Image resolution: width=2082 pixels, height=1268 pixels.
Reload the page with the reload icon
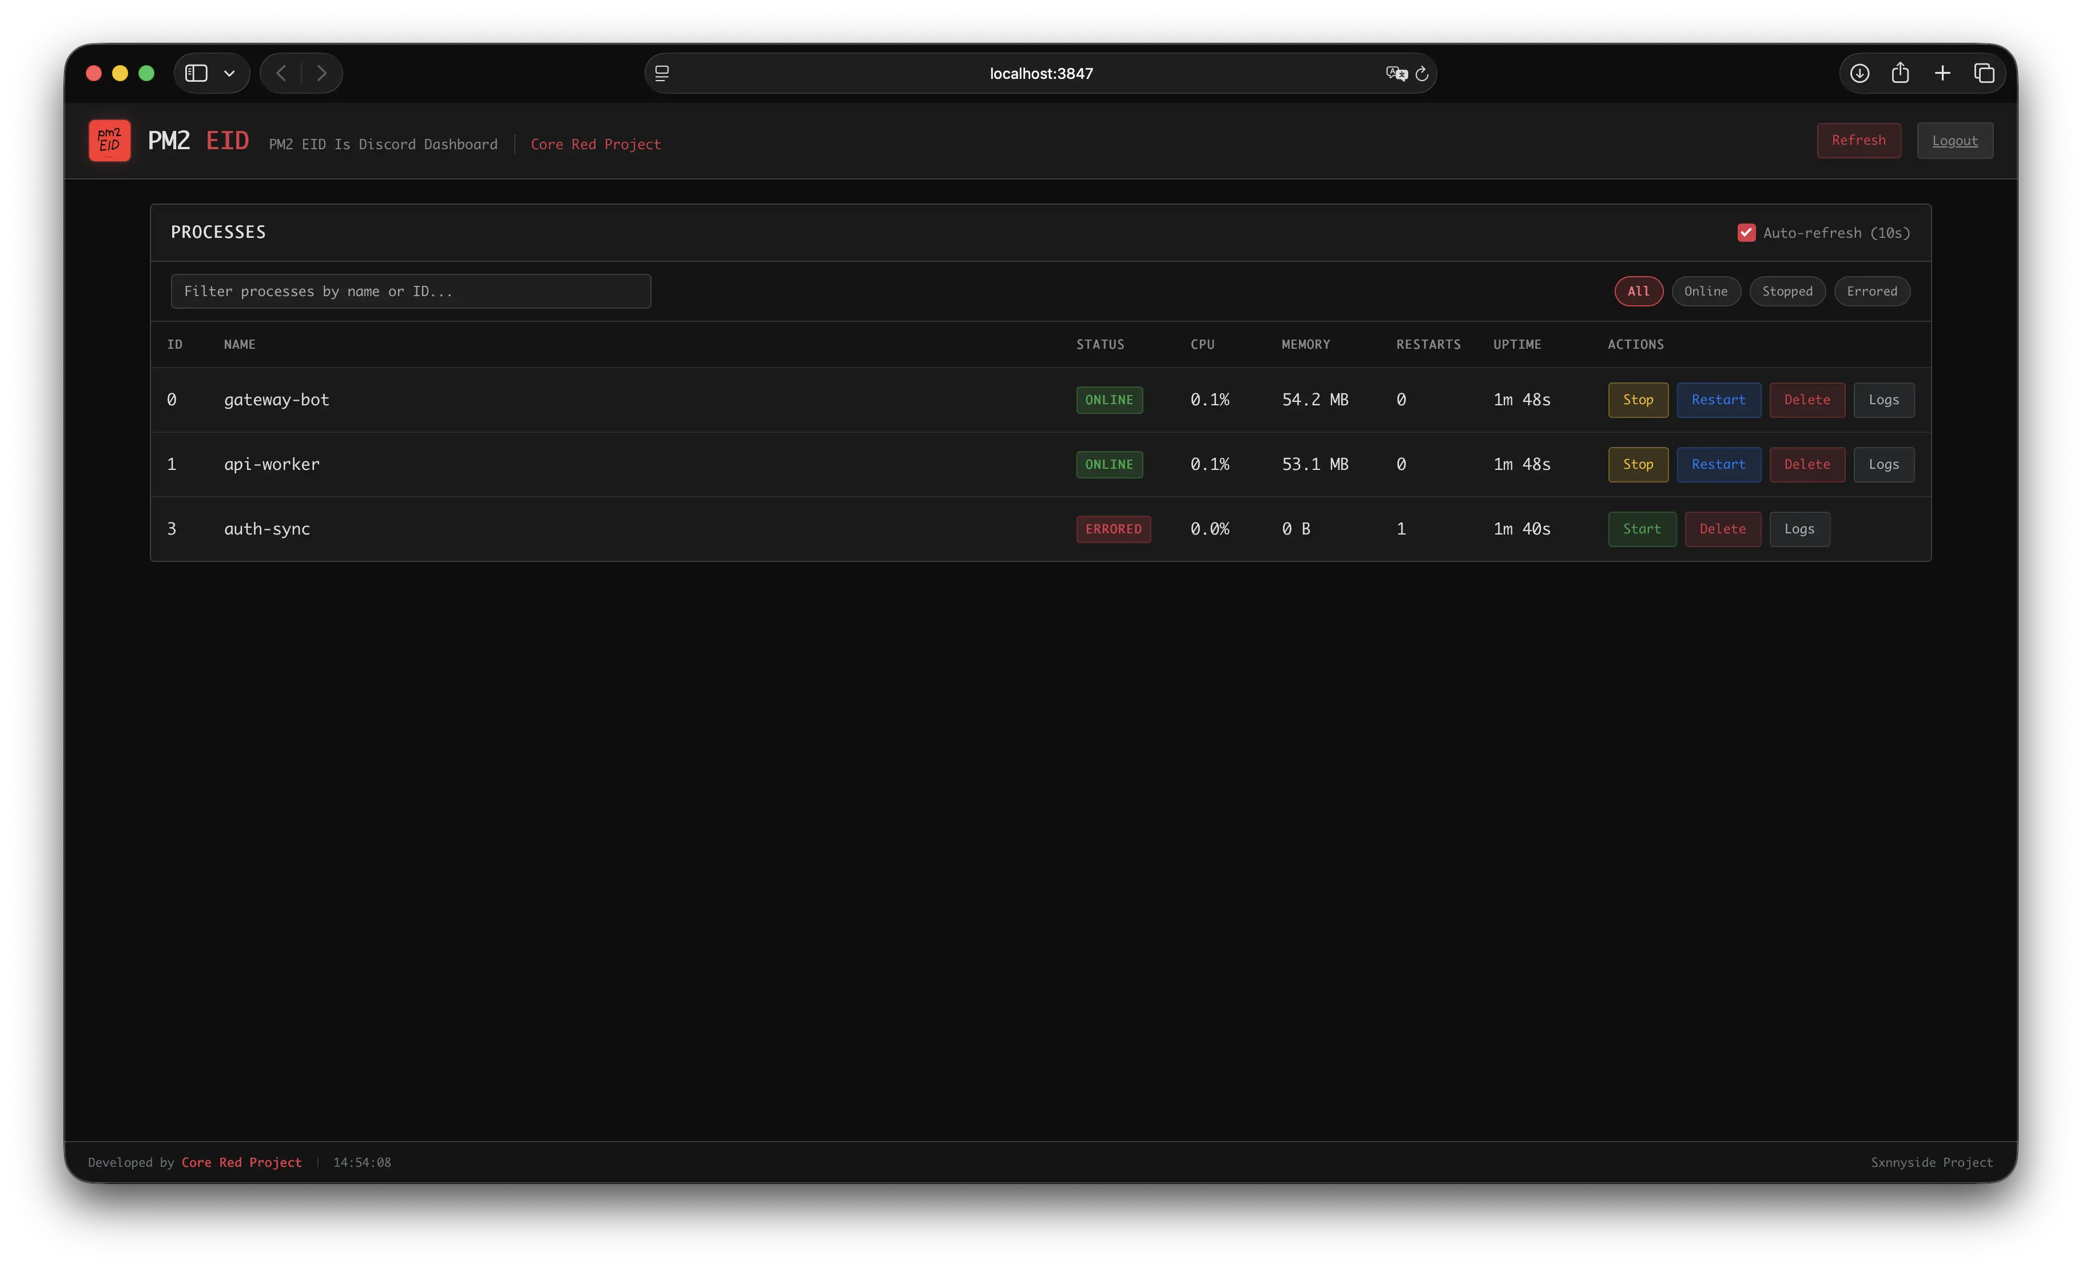1422,74
